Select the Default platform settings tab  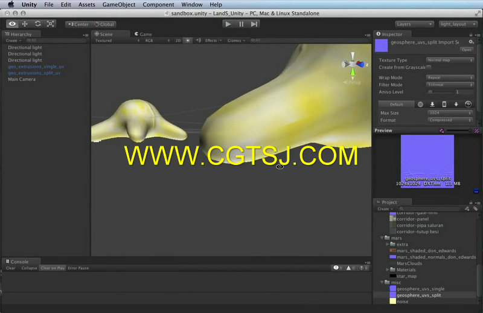(396, 104)
